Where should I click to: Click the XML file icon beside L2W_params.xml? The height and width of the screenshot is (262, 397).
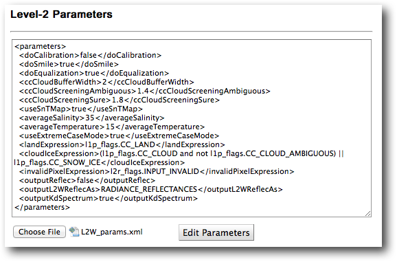[74, 232]
